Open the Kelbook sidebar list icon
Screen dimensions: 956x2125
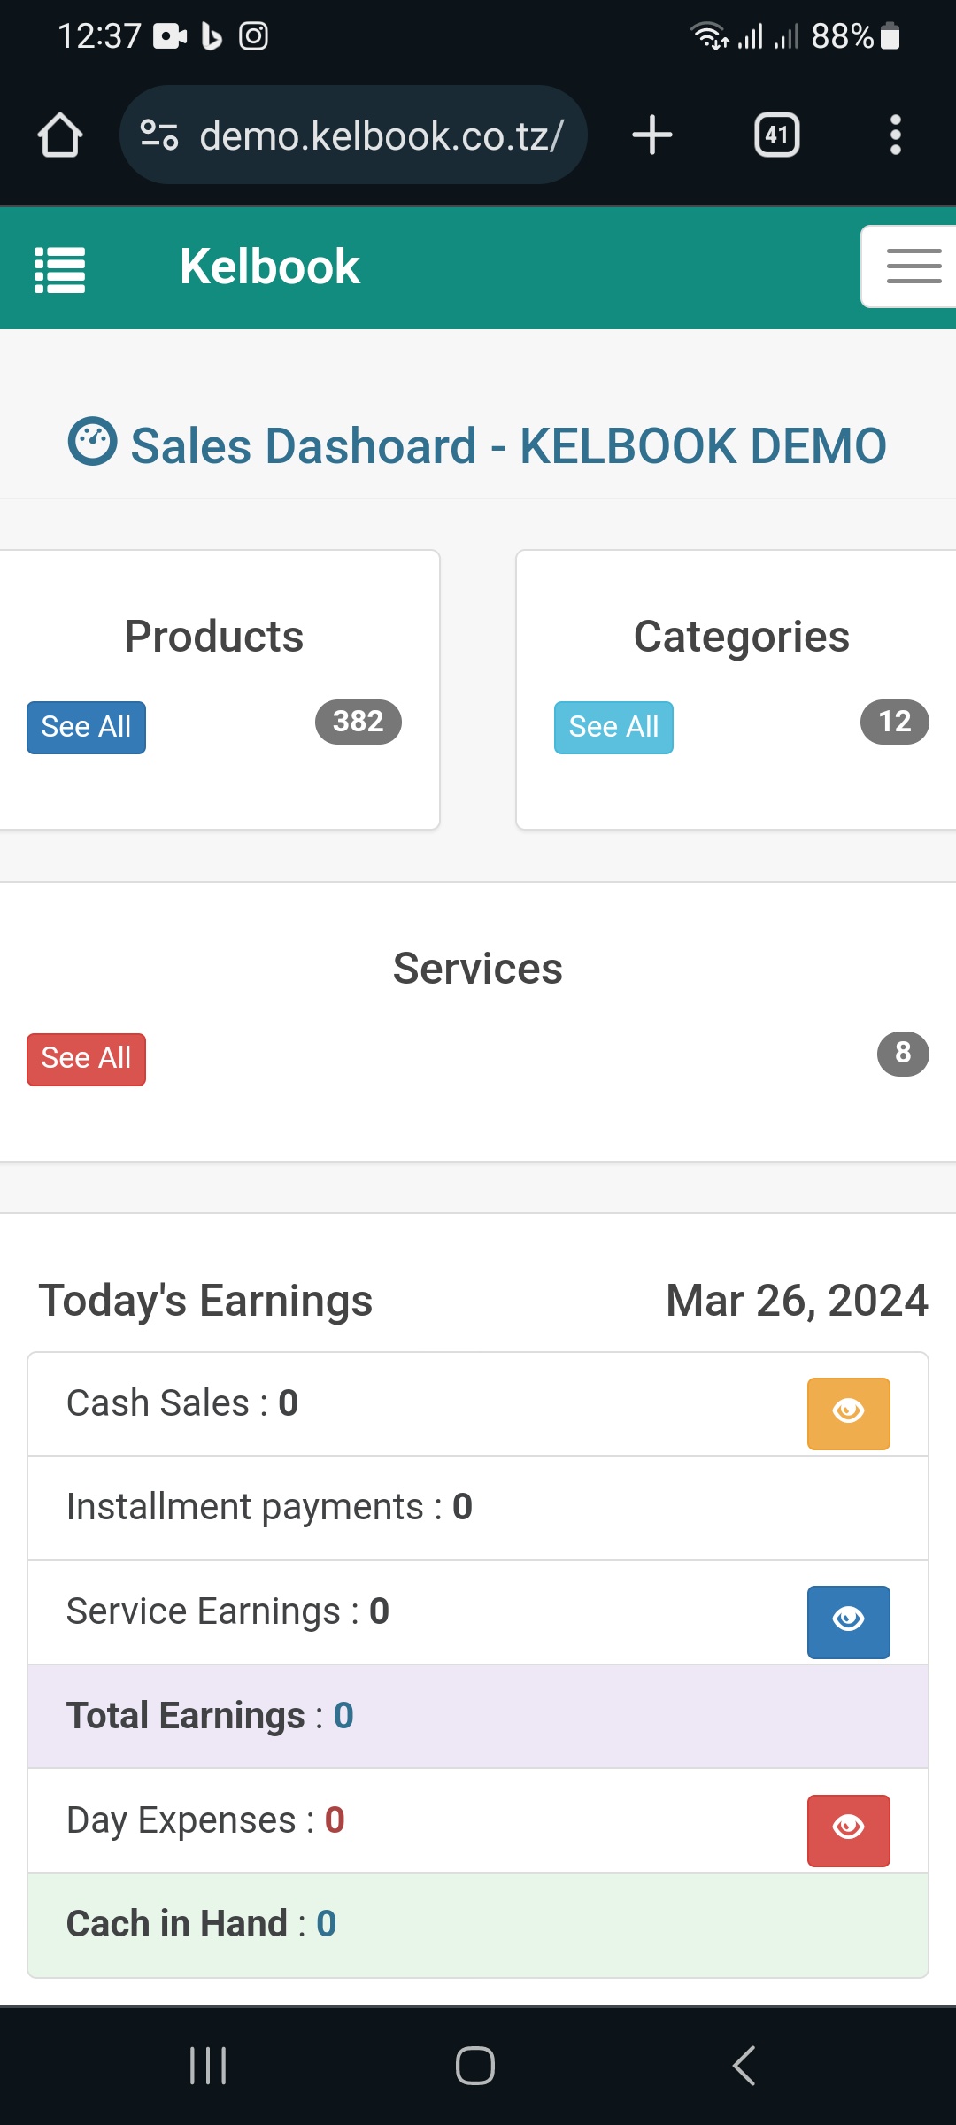60,269
